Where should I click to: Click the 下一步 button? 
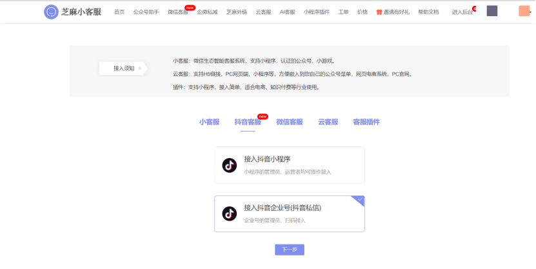tap(290, 250)
